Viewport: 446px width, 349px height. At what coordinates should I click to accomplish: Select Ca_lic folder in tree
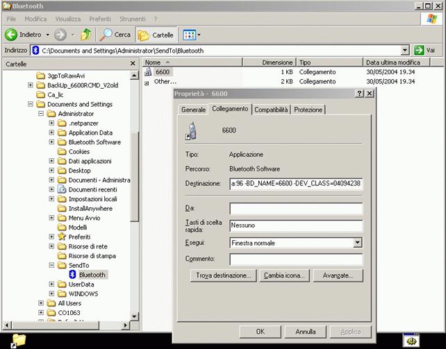55,94
